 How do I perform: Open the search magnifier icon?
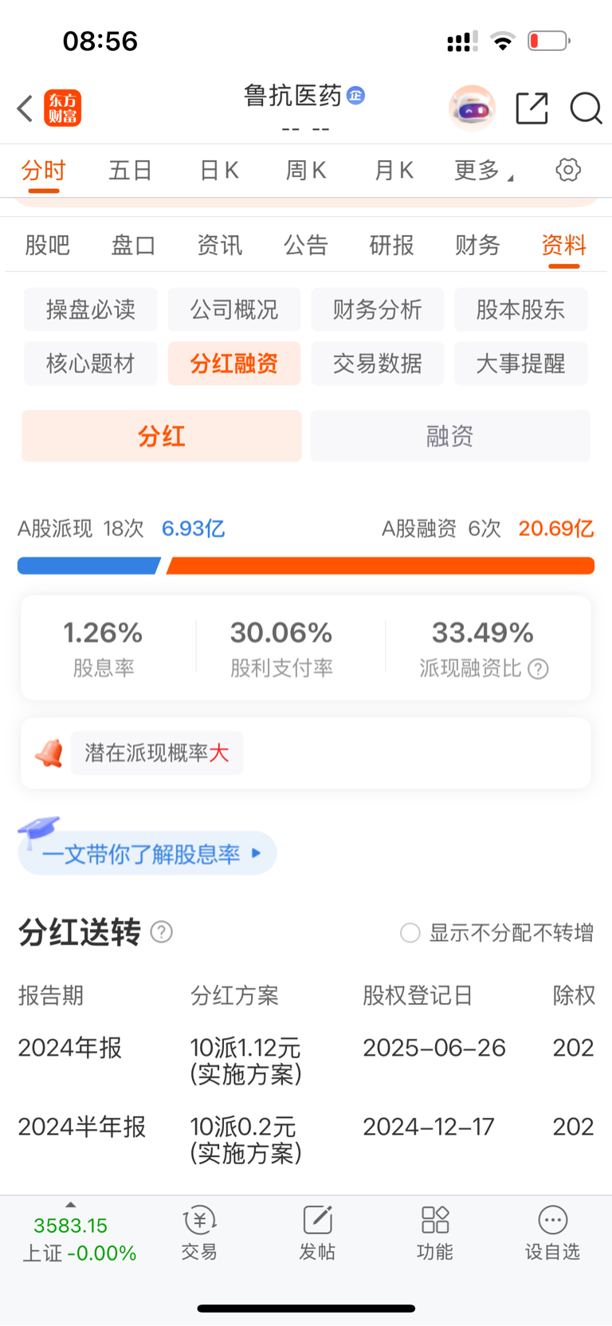pos(586,108)
